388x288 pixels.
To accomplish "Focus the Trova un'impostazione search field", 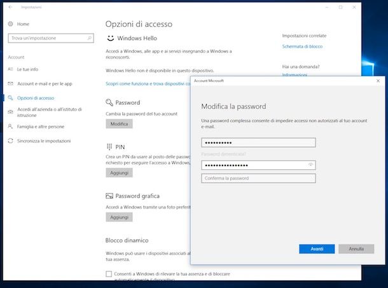I will [x=51, y=38].
